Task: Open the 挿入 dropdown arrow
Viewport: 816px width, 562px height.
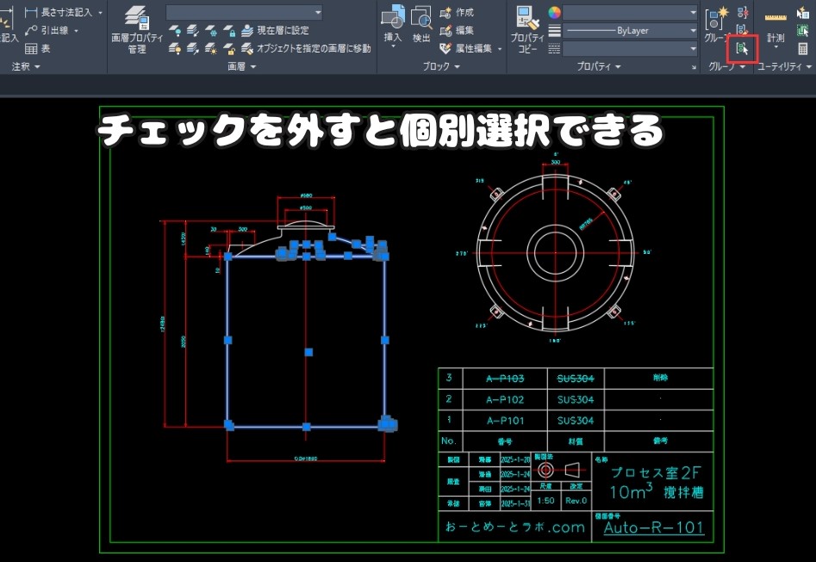Action: [x=393, y=46]
